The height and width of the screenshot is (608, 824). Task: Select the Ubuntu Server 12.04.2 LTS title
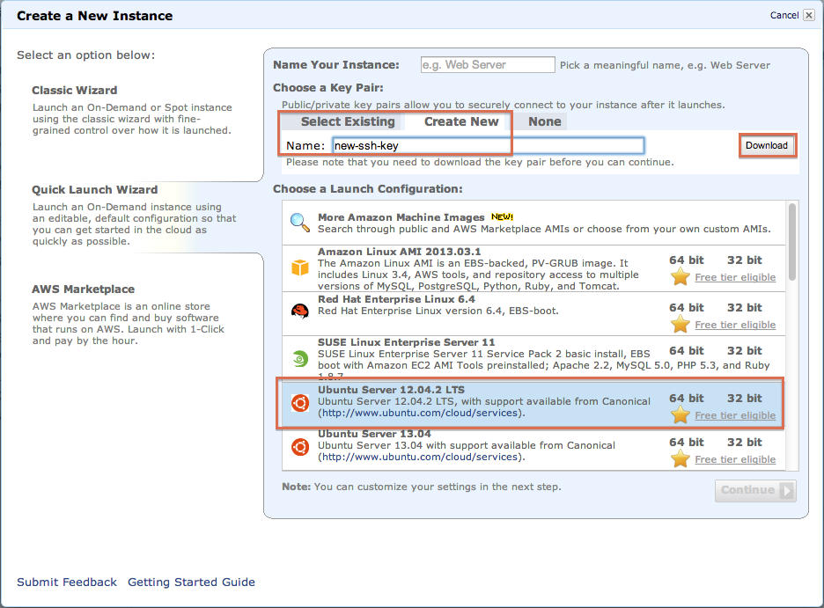pos(391,390)
